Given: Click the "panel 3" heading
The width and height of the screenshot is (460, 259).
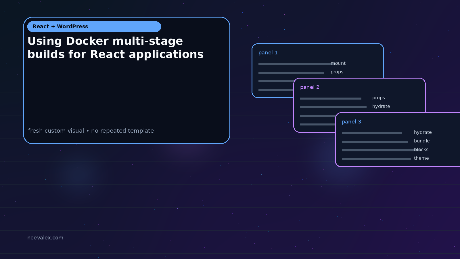Looking at the screenshot, I should [x=351, y=122].
